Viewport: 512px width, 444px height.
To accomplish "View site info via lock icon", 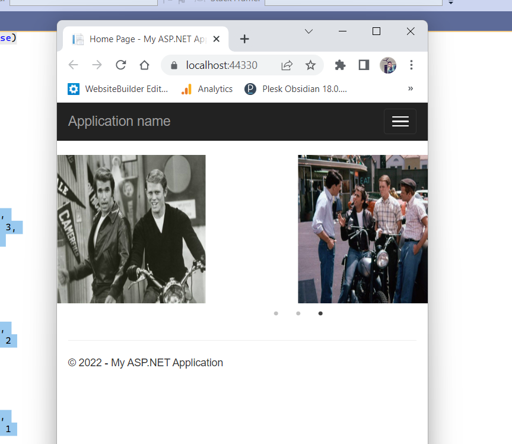I will [174, 65].
